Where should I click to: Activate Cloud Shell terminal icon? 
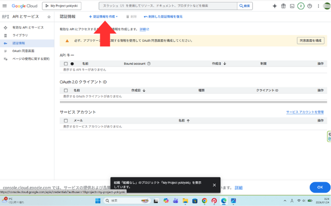pyautogui.click(x=292, y=6)
